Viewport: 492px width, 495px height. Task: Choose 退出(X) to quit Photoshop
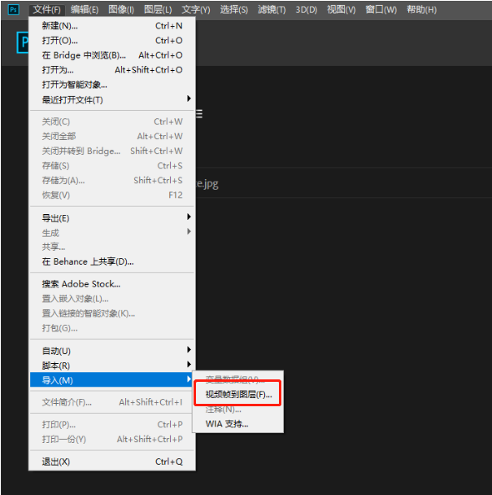(112, 462)
